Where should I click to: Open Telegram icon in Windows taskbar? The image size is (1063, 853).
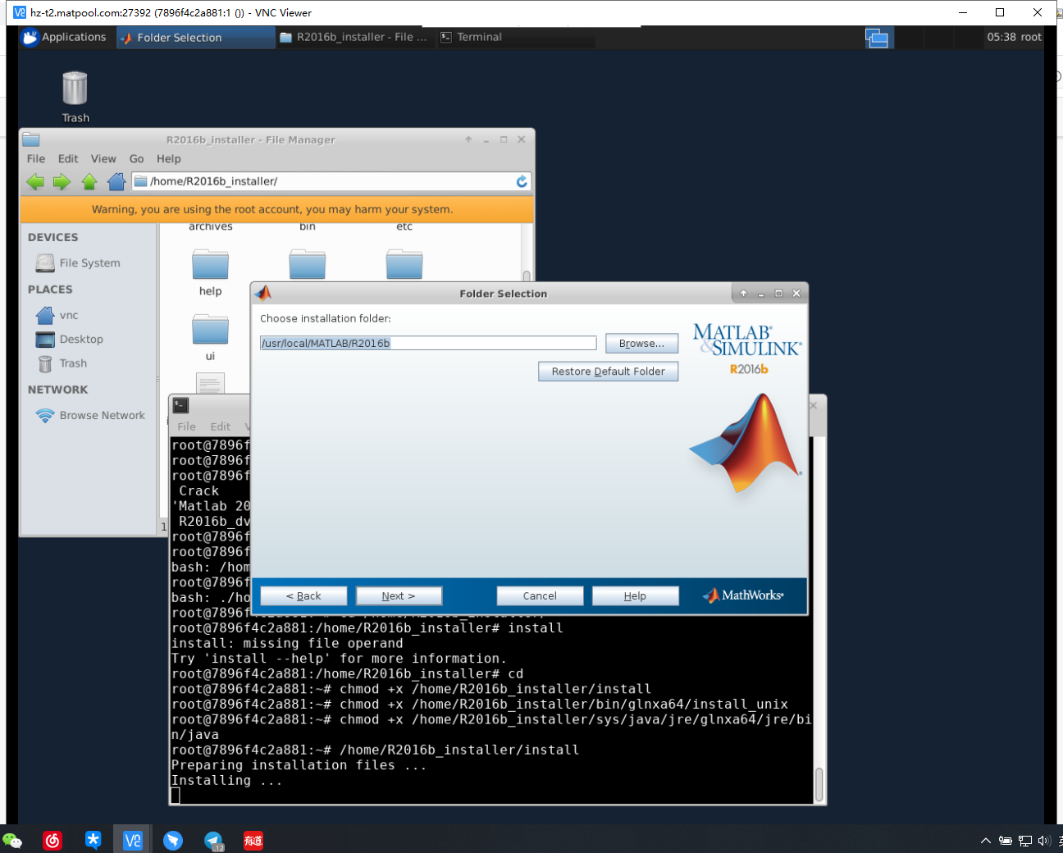213,840
